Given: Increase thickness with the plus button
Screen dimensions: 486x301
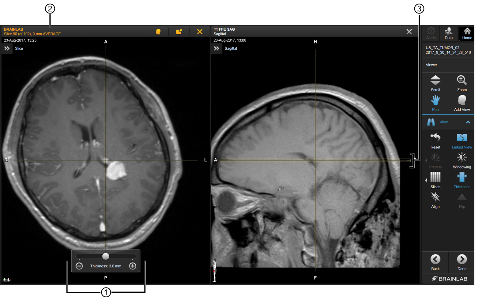Looking at the screenshot, I should pos(133,266).
